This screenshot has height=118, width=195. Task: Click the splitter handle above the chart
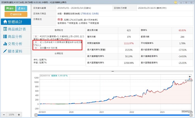click(113, 71)
